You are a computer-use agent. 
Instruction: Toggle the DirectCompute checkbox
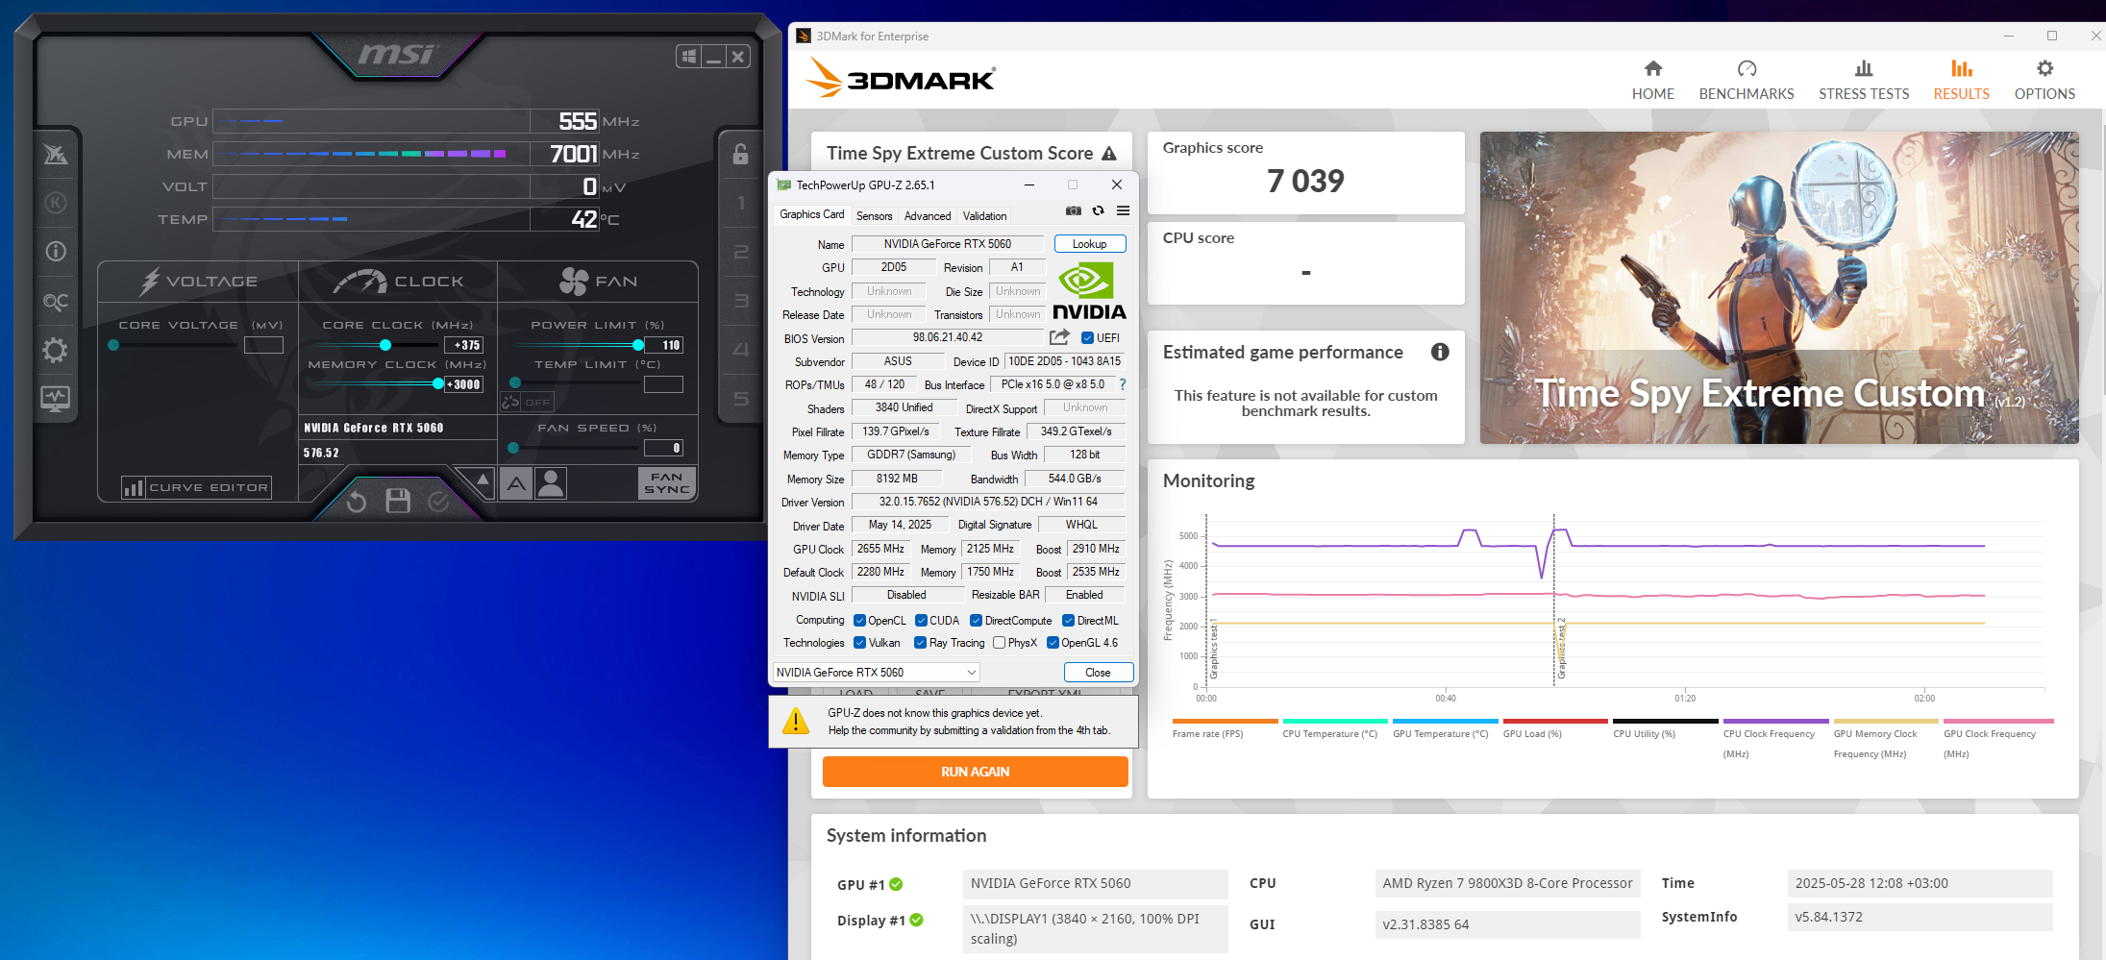pyautogui.click(x=976, y=621)
